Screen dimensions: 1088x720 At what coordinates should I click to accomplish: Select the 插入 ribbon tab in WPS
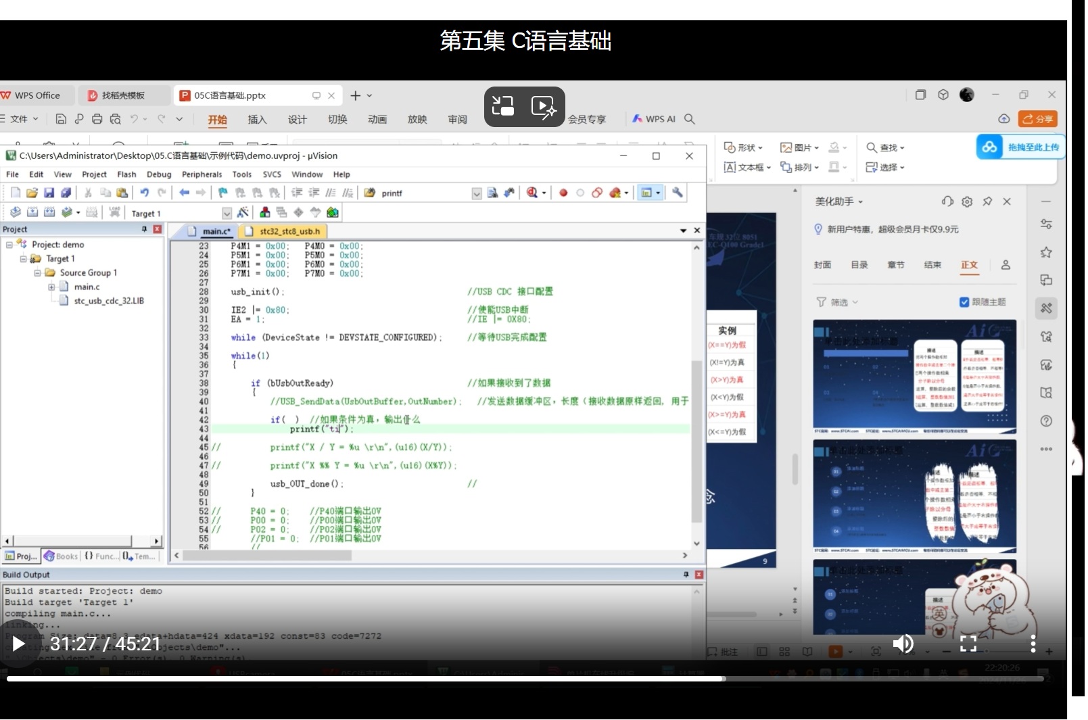point(257,120)
